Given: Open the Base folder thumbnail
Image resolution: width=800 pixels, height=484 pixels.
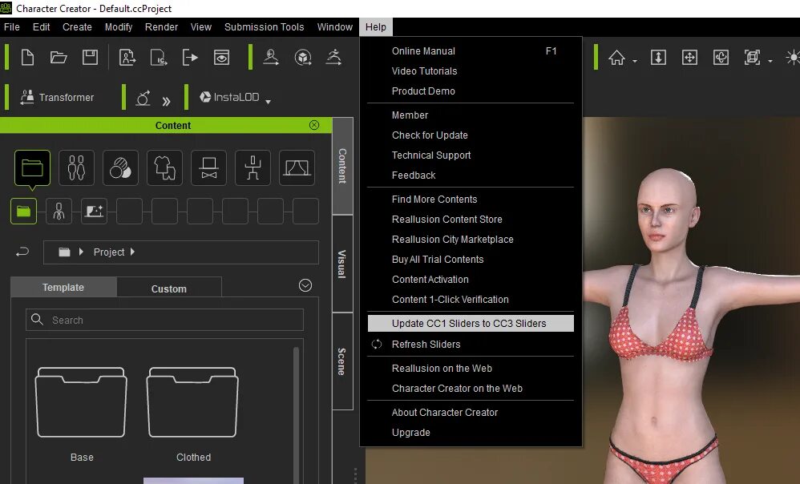Looking at the screenshot, I should 81,403.
